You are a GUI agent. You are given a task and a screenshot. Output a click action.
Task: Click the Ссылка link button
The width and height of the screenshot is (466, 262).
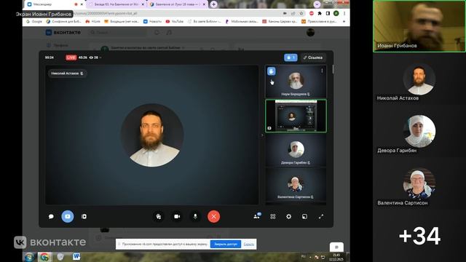tap(313, 57)
